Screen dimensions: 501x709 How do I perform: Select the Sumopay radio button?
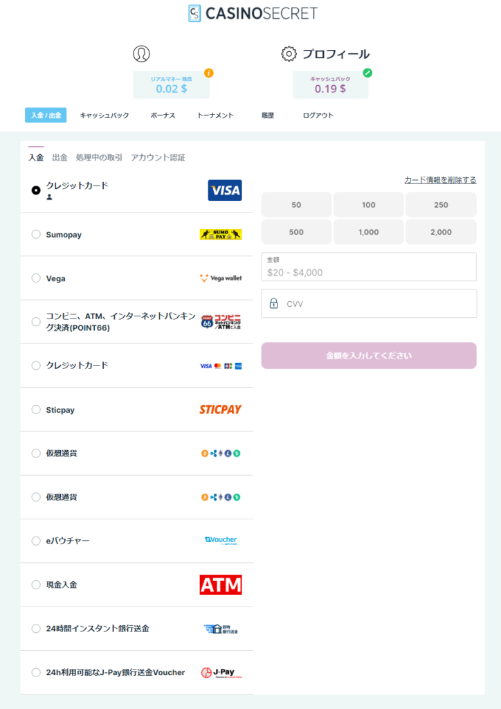tap(36, 234)
